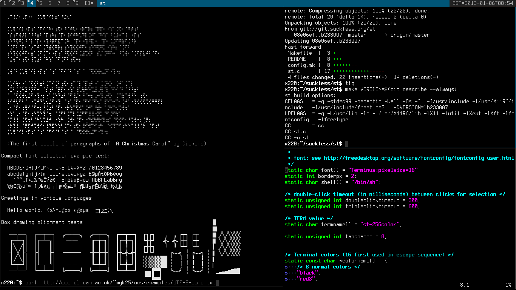Click the 'st' window title in bar
Image resolution: width=516 pixels, height=290 pixels.
(102, 3)
